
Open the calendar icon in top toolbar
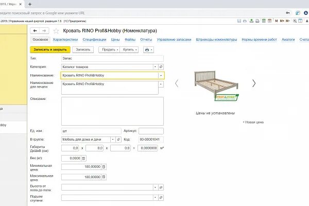tap(269, 21)
